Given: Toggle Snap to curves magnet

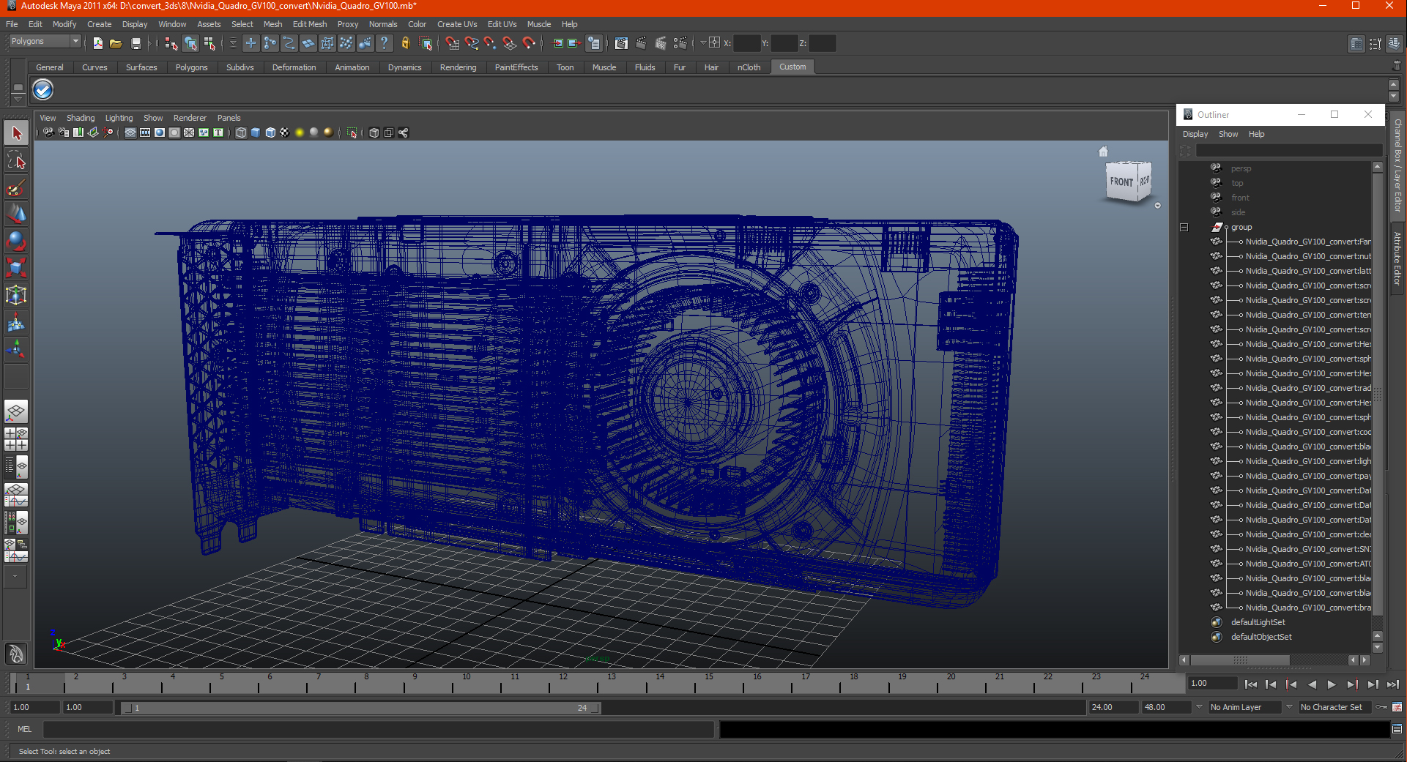Looking at the screenshot, I should tap(472, 43).
